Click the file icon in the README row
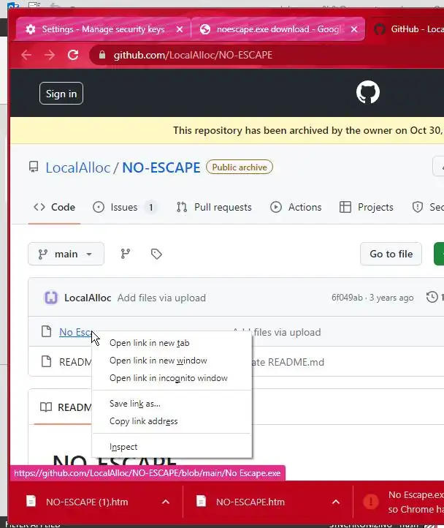 pyautogui.click(x=47, y=361)
